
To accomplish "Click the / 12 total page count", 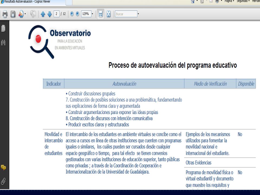I will [x=63, y=14].
